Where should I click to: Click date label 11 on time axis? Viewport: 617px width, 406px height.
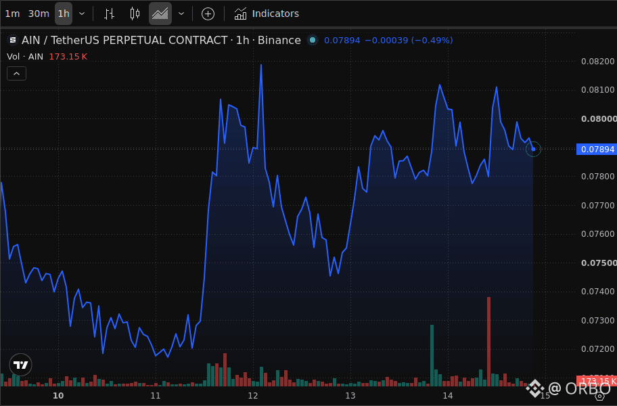[156, 396]
